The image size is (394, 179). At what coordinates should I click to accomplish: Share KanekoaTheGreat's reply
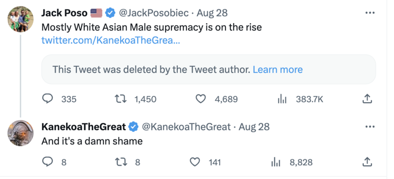[x=367, y=162]
